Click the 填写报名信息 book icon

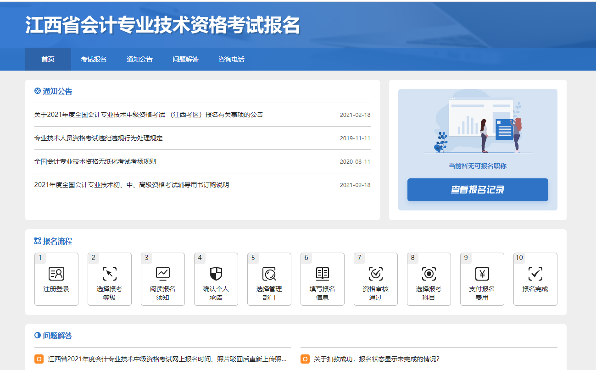[x=323, y=273]
